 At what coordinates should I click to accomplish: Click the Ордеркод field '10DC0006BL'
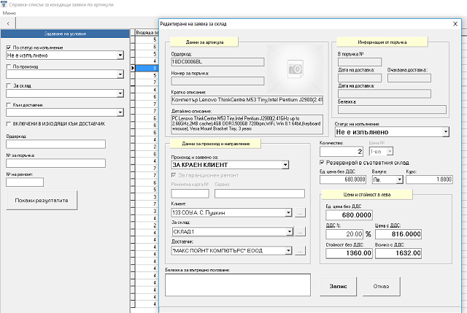[x=217, y=62]
